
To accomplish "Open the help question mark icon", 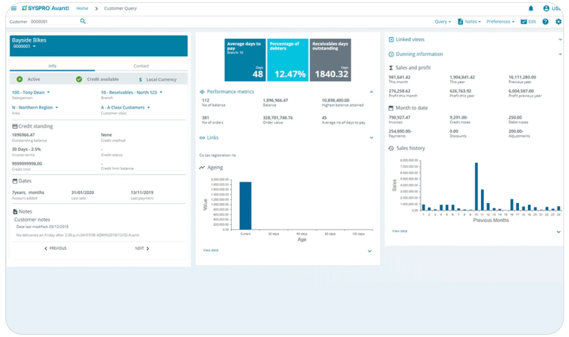I will 545,21.
